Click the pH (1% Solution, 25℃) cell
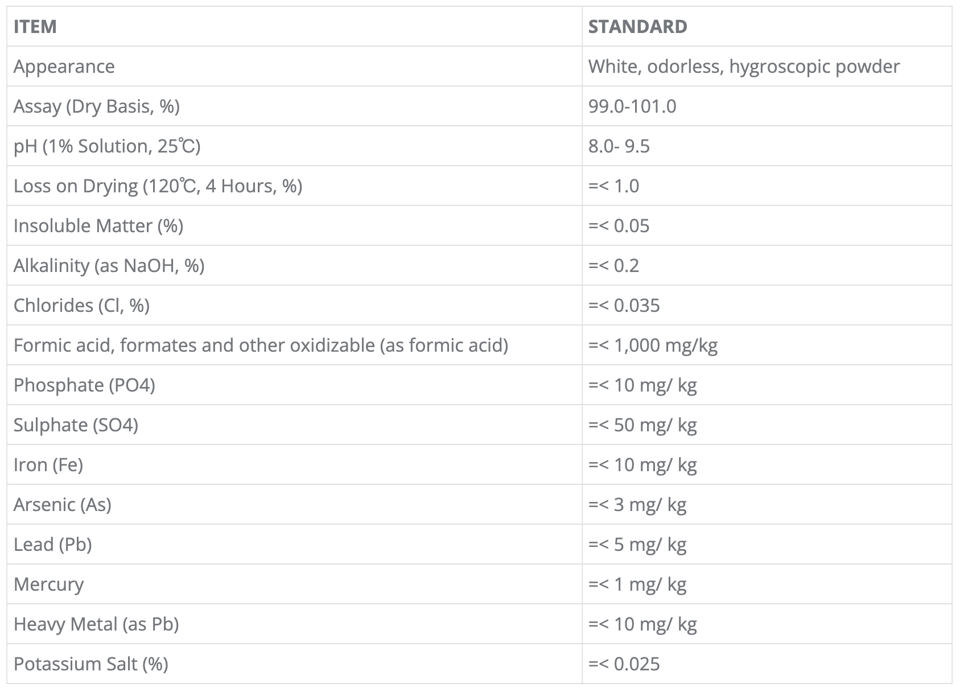 pyautogui.click(x=107, y=146)
